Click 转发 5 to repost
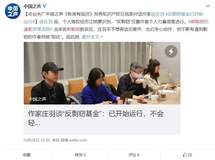 80,155
